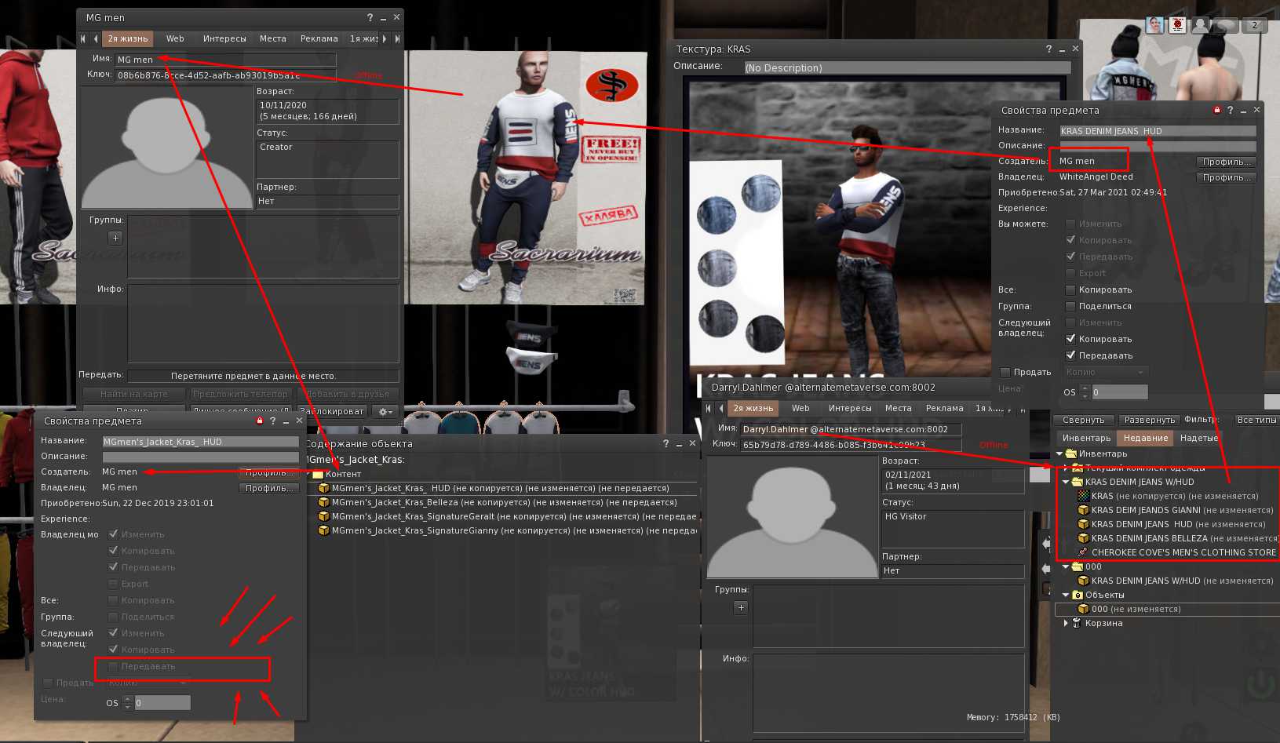Open help in Текстура: KRAS window

point(1048,49)
